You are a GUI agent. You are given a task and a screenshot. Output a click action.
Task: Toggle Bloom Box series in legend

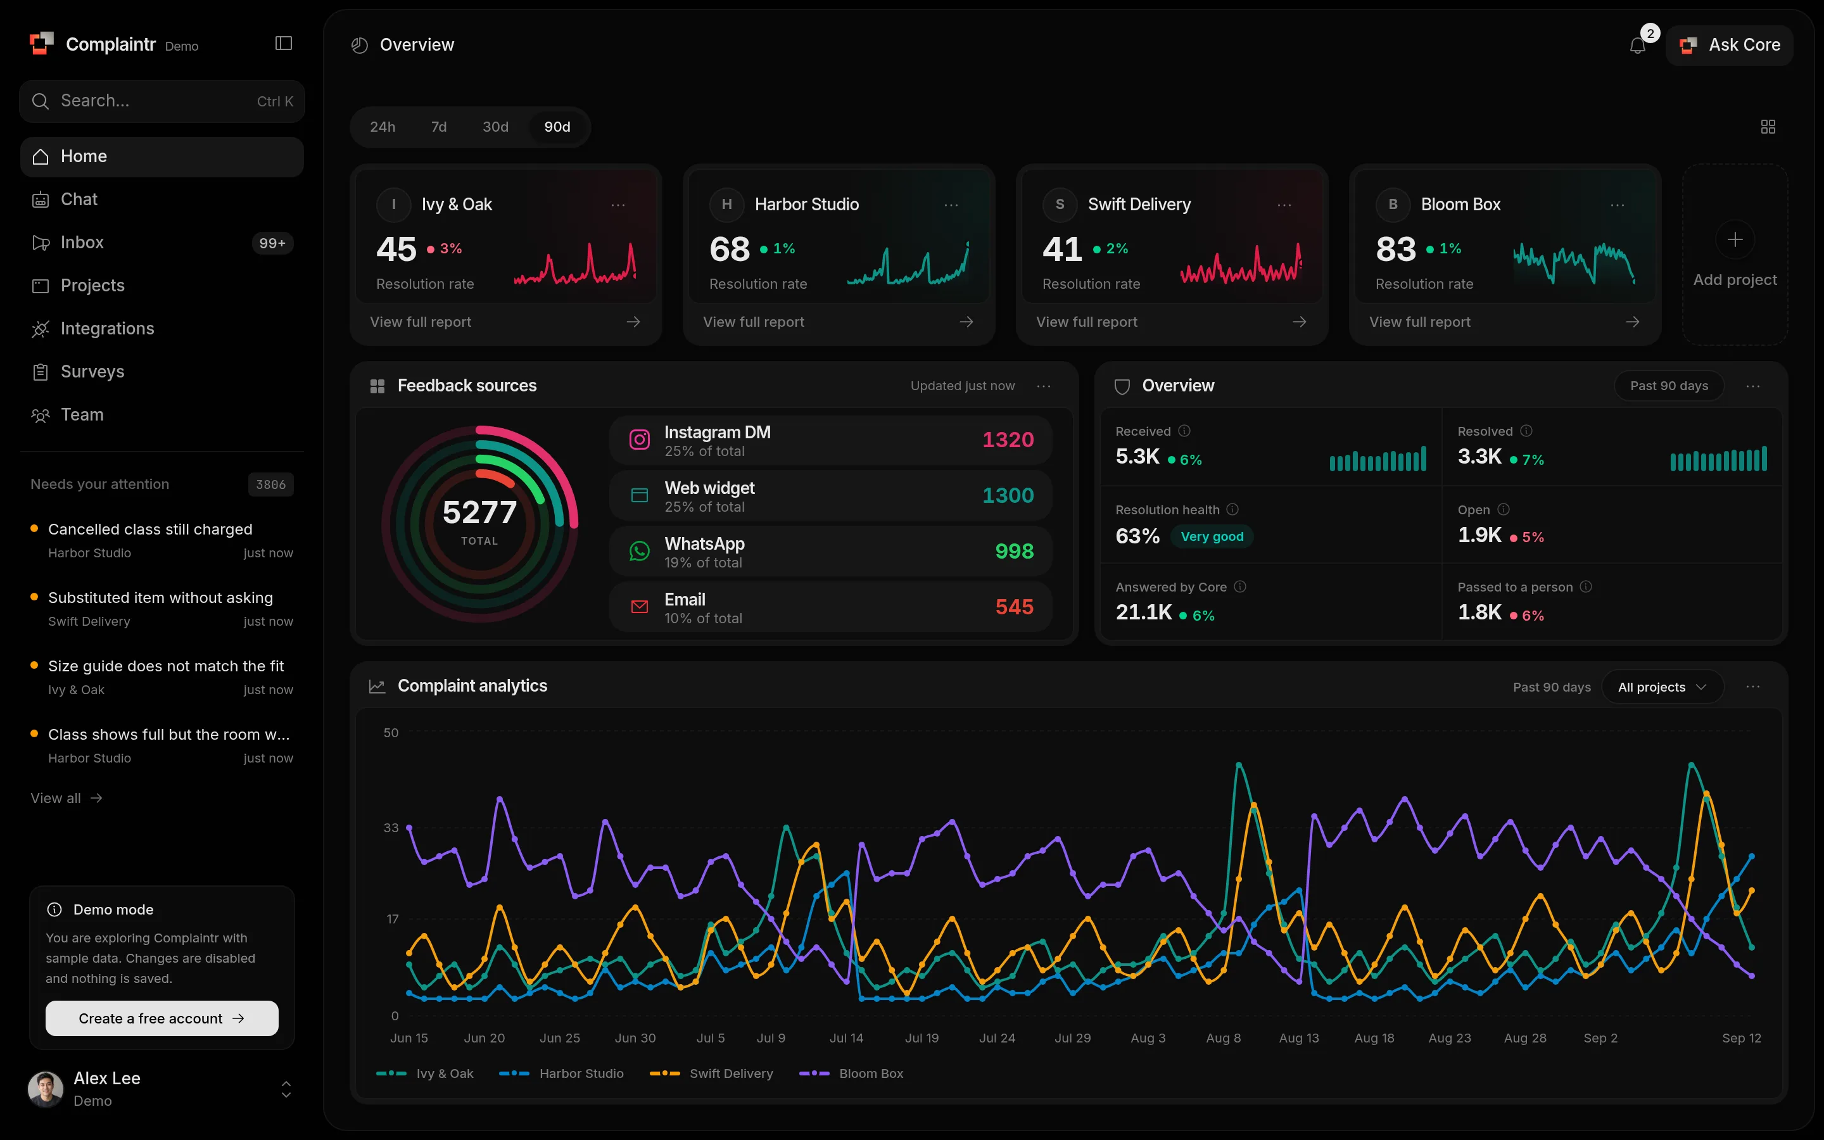pos(851,1073)
